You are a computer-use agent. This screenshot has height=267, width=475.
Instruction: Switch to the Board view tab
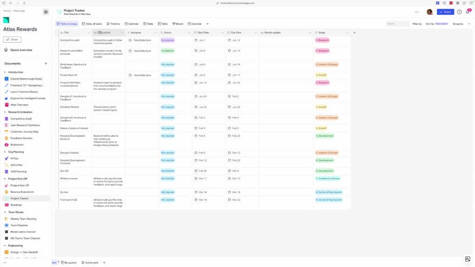point(178,24)
